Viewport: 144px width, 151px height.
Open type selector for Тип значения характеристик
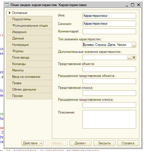point(134,45)
